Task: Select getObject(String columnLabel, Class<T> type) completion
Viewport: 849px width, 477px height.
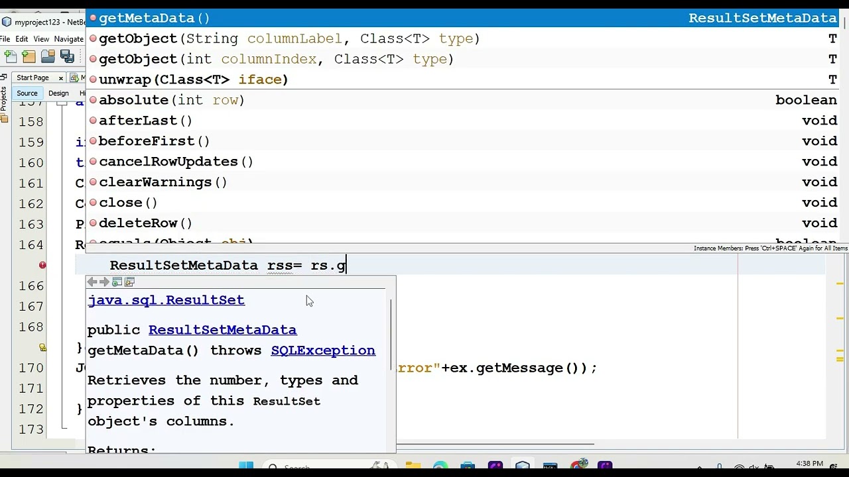Action: (464, 38)
